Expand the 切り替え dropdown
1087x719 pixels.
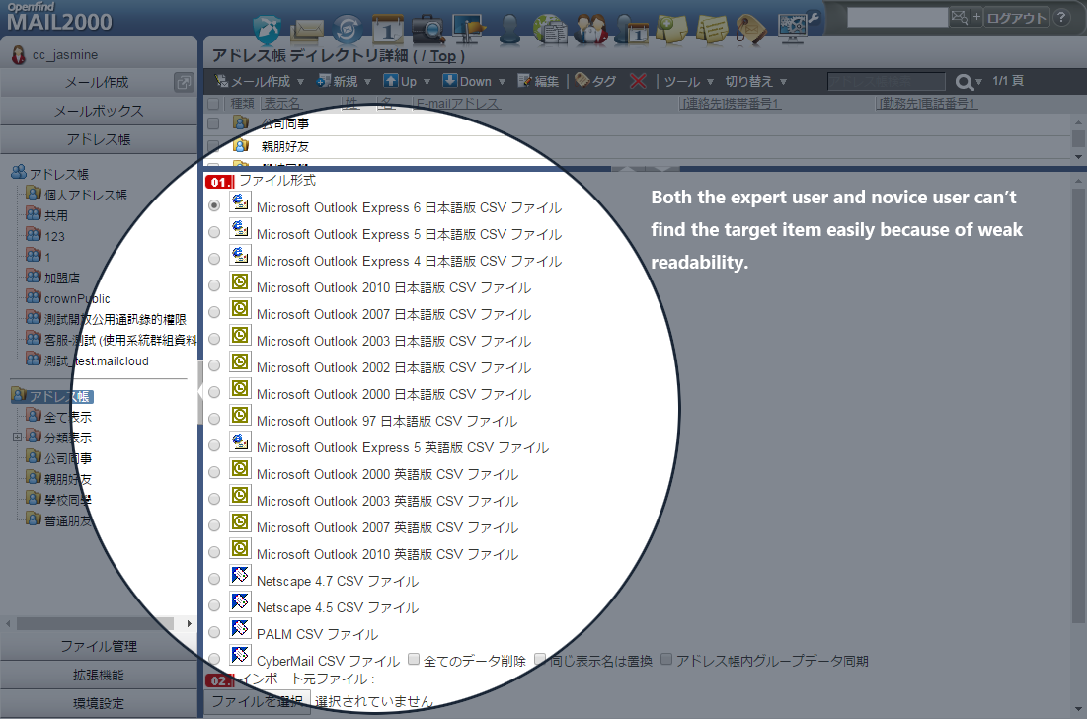[756, 81]
